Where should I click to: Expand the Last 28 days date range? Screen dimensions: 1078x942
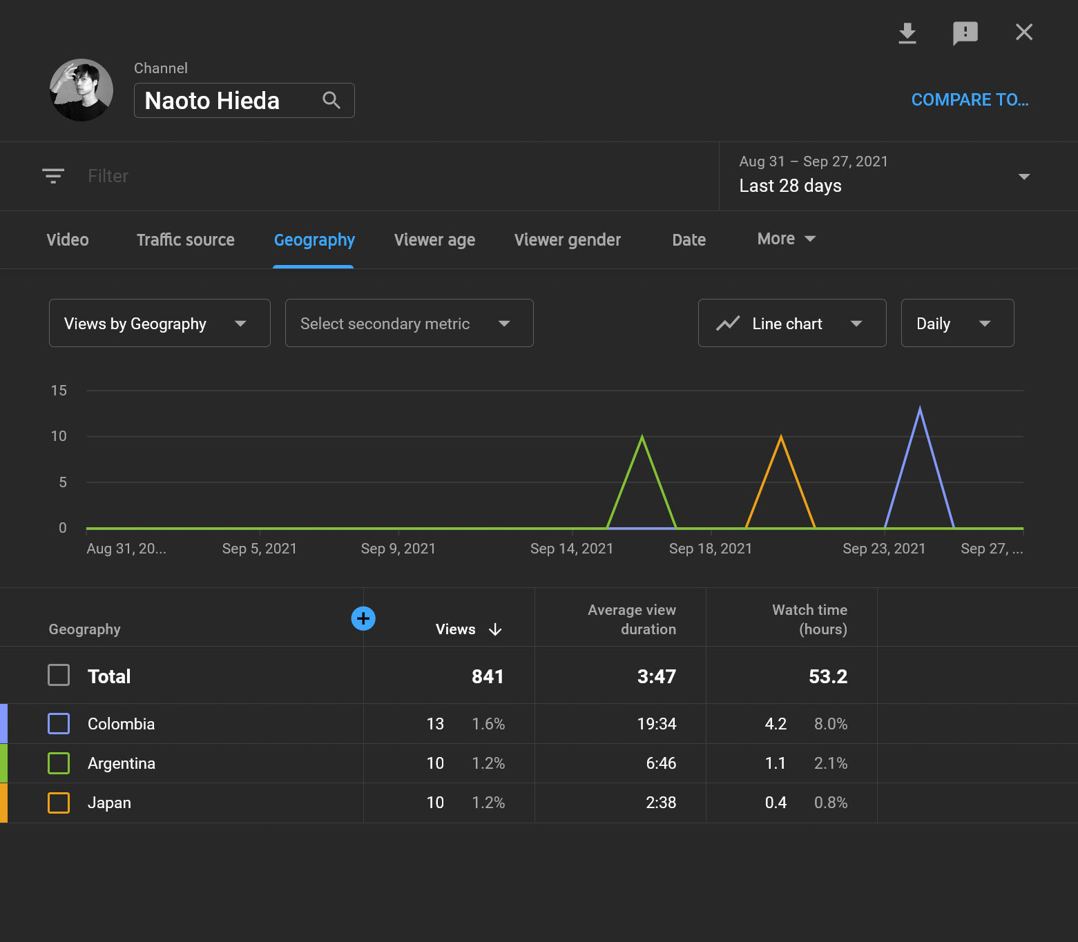[x=1024, y=177]
